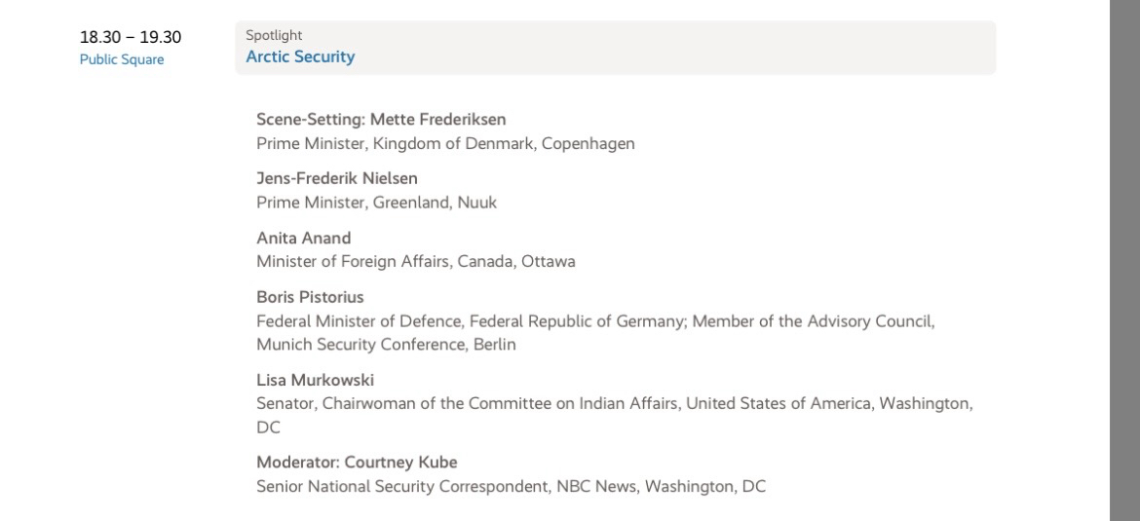The height and width of the screenshot is (521, 1140).
Task: Click the Prime Minister, Greenland, Nuuk text
Action: [x=376, y=203]
